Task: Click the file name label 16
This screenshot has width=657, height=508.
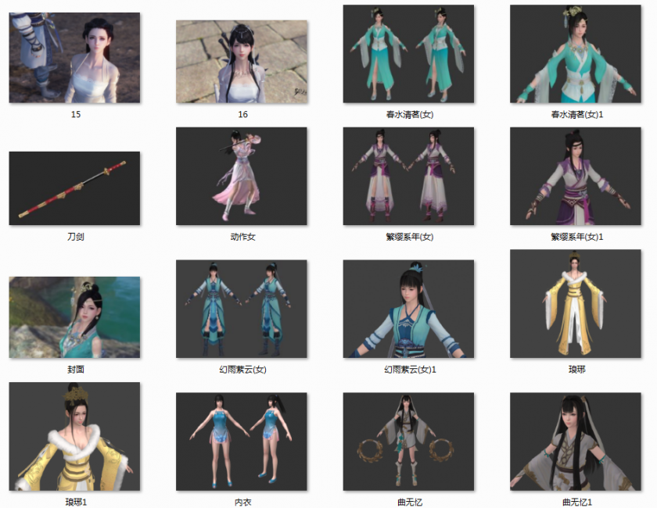Action: click(x=242, y=114)
